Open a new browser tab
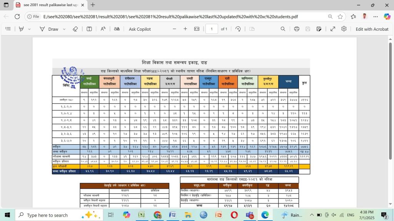Screen dimensions: 394x221 pyautogui.click(x=93, y=5)
